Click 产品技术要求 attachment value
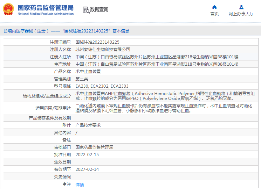Screen dimensions: 261x189 [88, 125]
